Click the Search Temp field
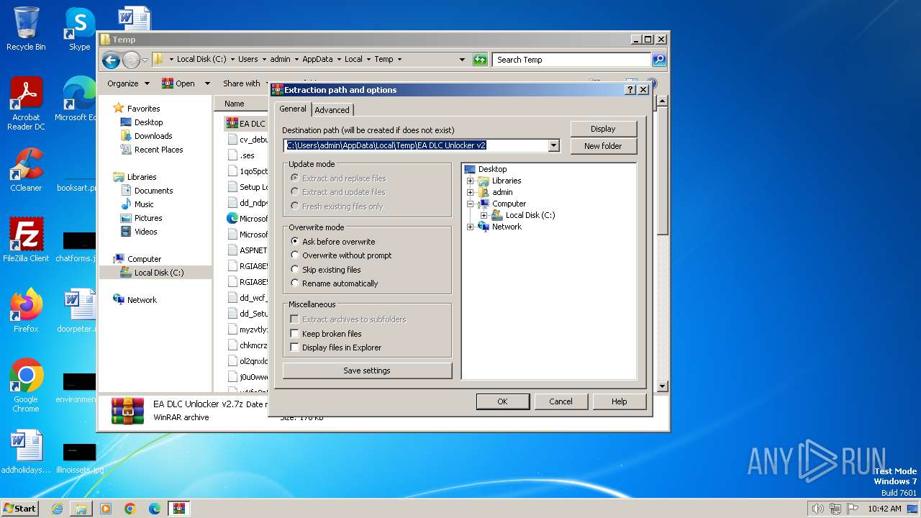The width and height of the screenshot is (921, 518). [572, 60]
